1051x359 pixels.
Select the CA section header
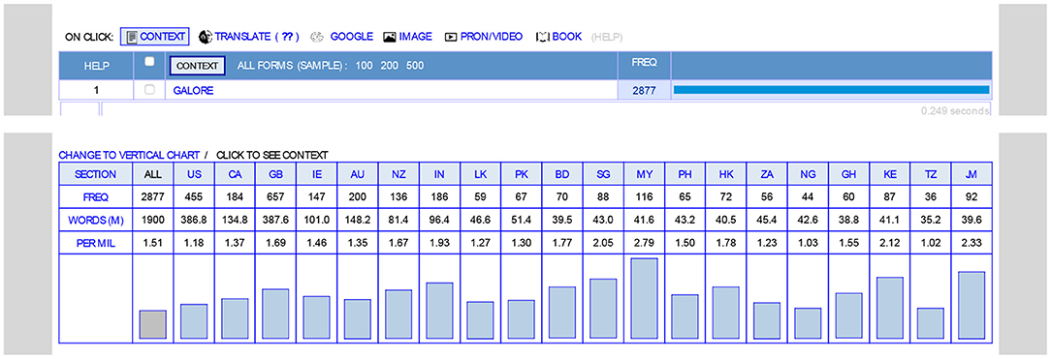235,174
